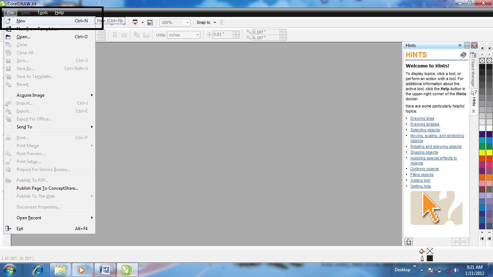Click the Desktop toolbar label in taskbar

402,270
